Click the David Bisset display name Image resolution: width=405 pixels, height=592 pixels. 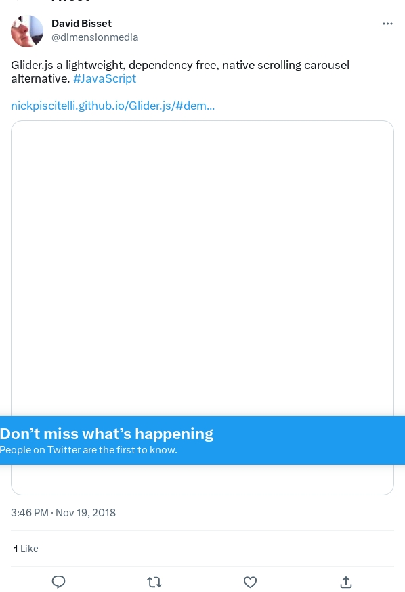(x=81, y=24)
